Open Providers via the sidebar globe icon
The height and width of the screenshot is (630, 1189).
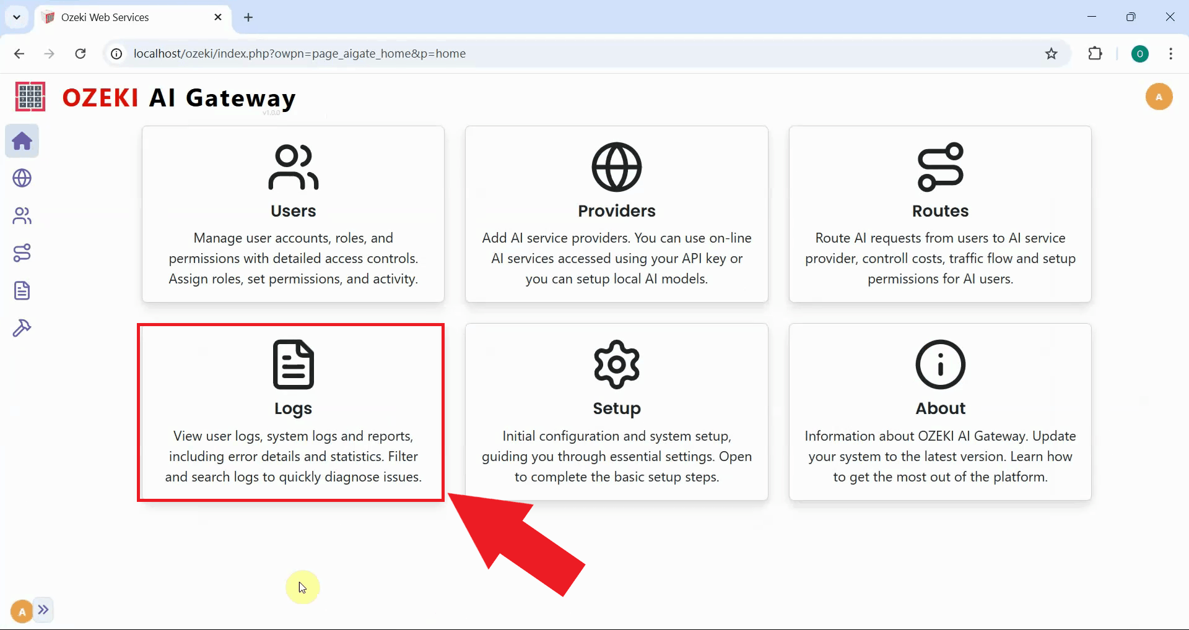(x=22, y=178)
